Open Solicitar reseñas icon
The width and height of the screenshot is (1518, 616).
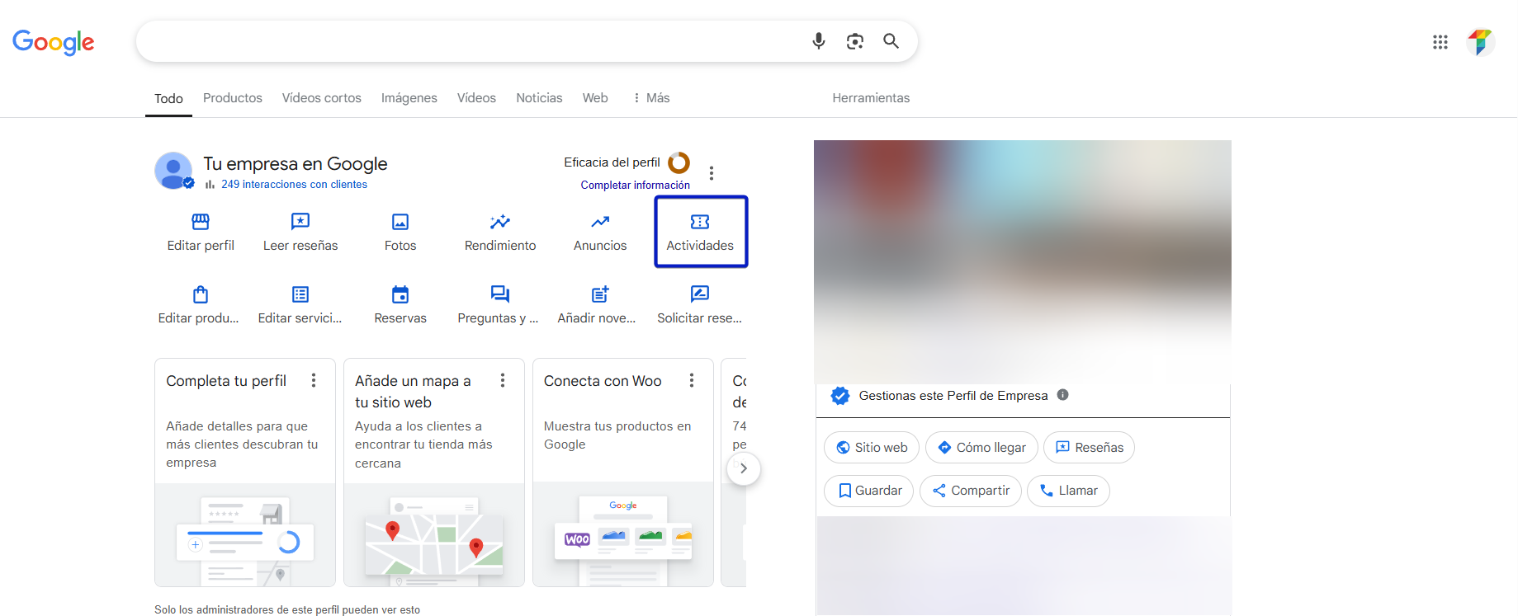700,294
